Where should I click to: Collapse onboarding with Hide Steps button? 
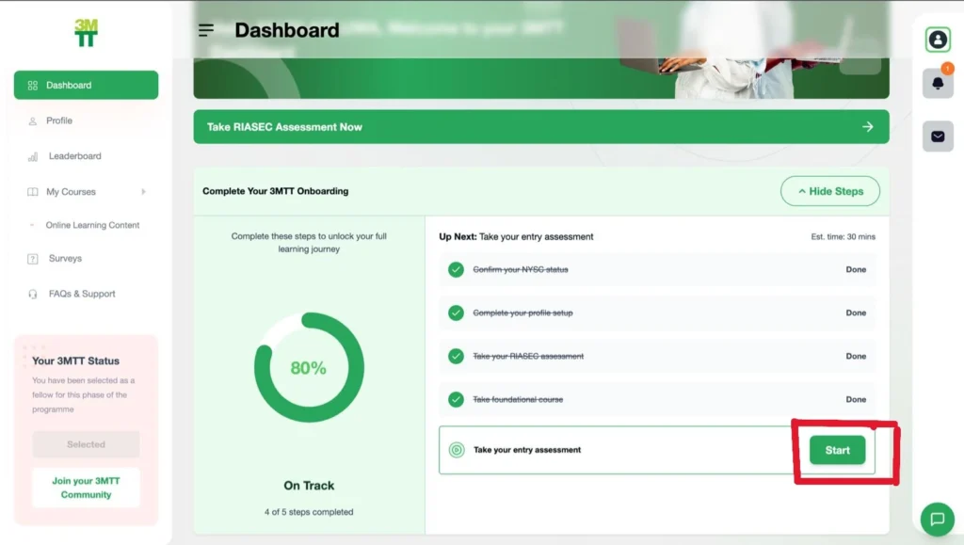(829, 191)
